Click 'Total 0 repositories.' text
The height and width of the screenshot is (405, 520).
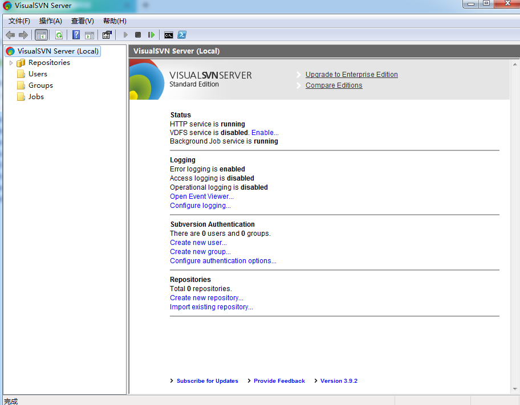pos(201,289)
